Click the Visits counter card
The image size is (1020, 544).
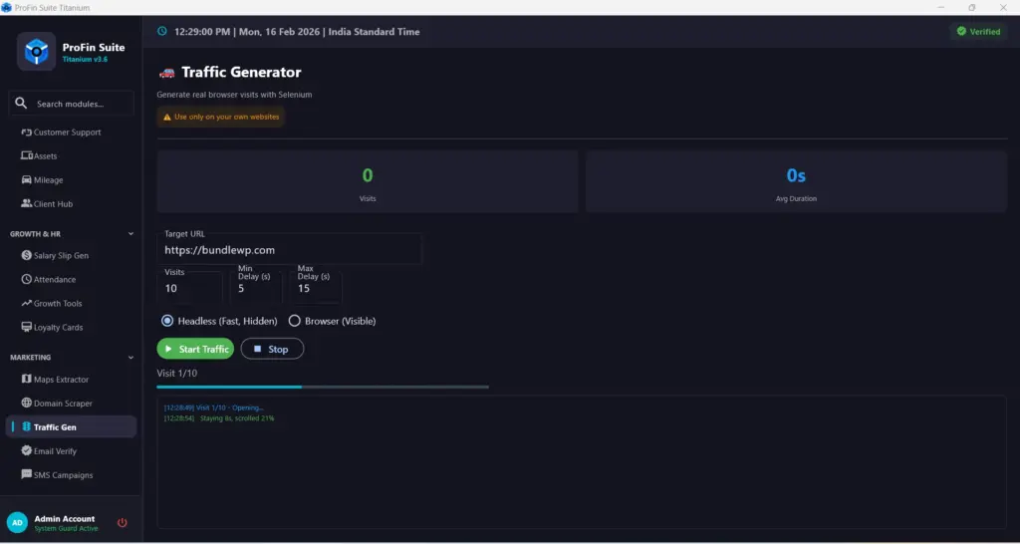[x=368, y=181]
